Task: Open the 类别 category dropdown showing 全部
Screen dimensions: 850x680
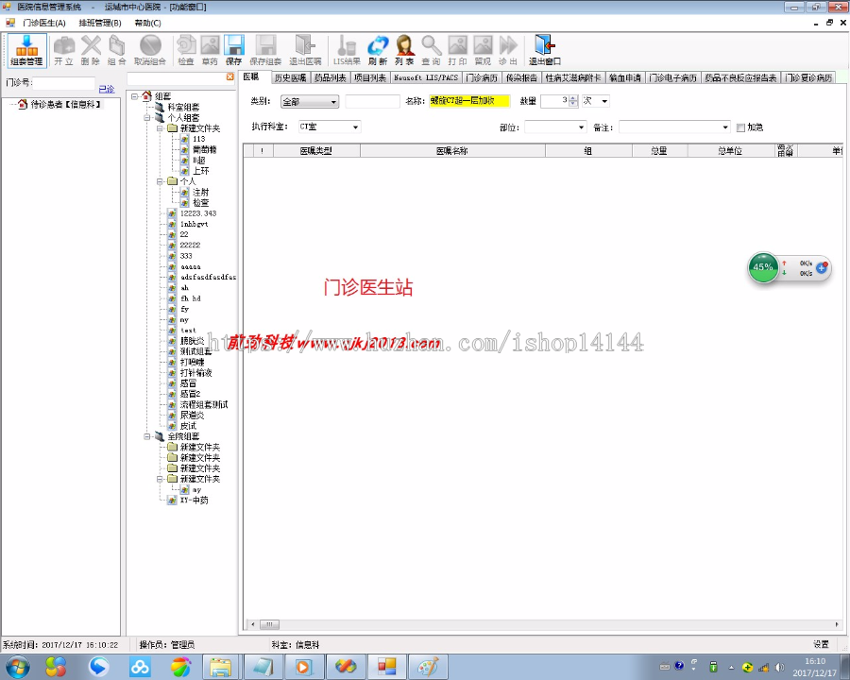Action: coord(332,101)
